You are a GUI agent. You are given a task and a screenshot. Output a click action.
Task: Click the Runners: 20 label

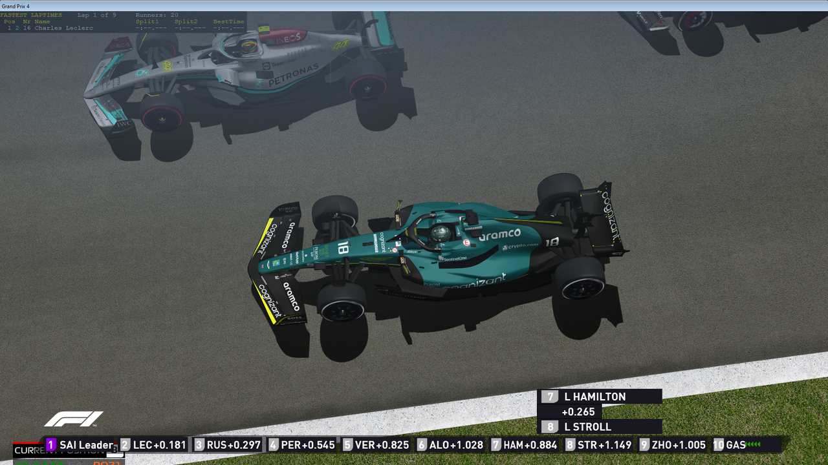tap(157, 14)
